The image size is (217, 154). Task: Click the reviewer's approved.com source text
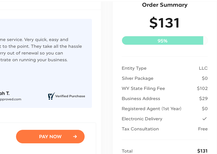11,99
